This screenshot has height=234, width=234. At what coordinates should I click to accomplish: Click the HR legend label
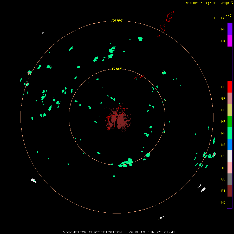coord(223,122)
